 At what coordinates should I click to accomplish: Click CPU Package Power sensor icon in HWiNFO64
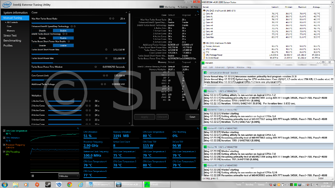(x=204, y=55)
